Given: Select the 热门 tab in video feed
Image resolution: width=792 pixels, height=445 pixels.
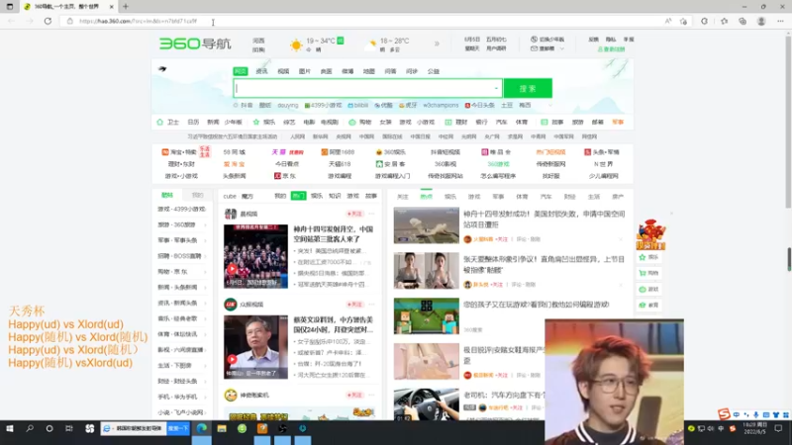Looking at the screenshot, I should click(299, 196).
